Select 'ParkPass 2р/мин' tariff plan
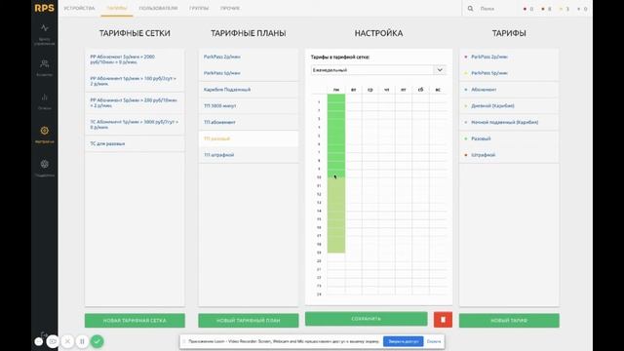Image resolution: width=624 pixels, height=351 pixels. 249,57
